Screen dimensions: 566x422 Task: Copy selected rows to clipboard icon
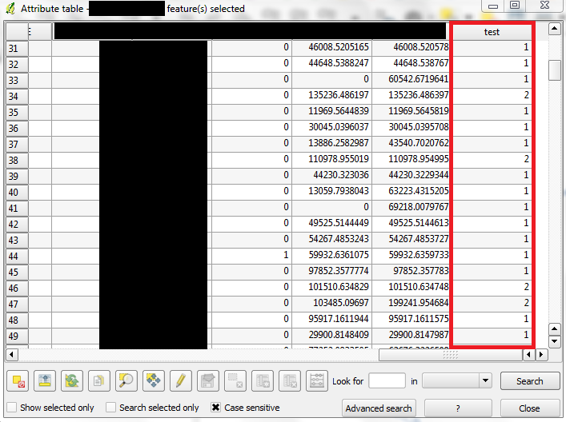99,381
